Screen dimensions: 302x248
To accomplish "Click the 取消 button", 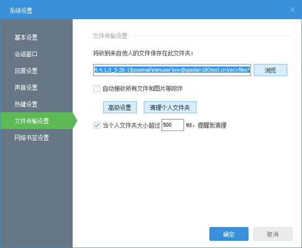I will pyautogui.click(x=273, y=234).
